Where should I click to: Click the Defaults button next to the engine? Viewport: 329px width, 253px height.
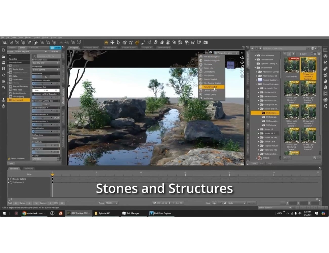coord(54,51)
